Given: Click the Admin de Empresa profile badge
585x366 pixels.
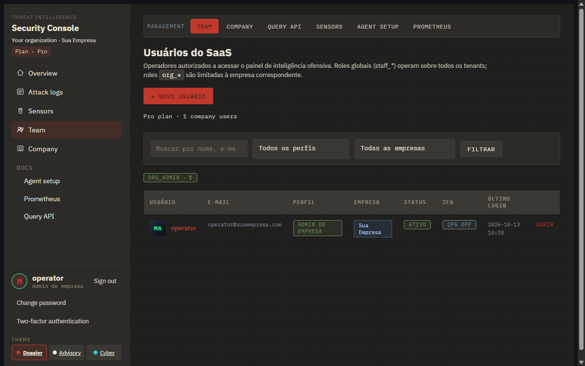Looking at the screenshot, I should click(x=317, y=228).
